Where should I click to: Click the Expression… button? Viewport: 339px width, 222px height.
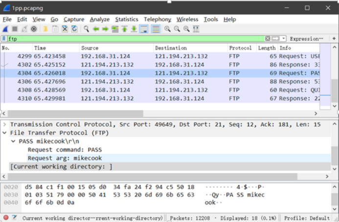[x=306, y=39]
